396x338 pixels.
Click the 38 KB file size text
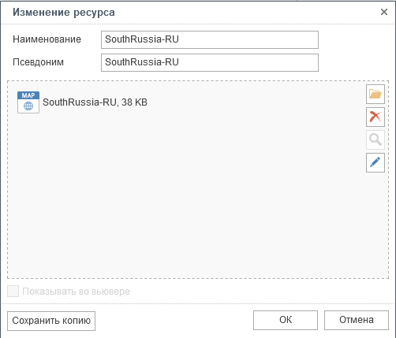coord(134,102)
